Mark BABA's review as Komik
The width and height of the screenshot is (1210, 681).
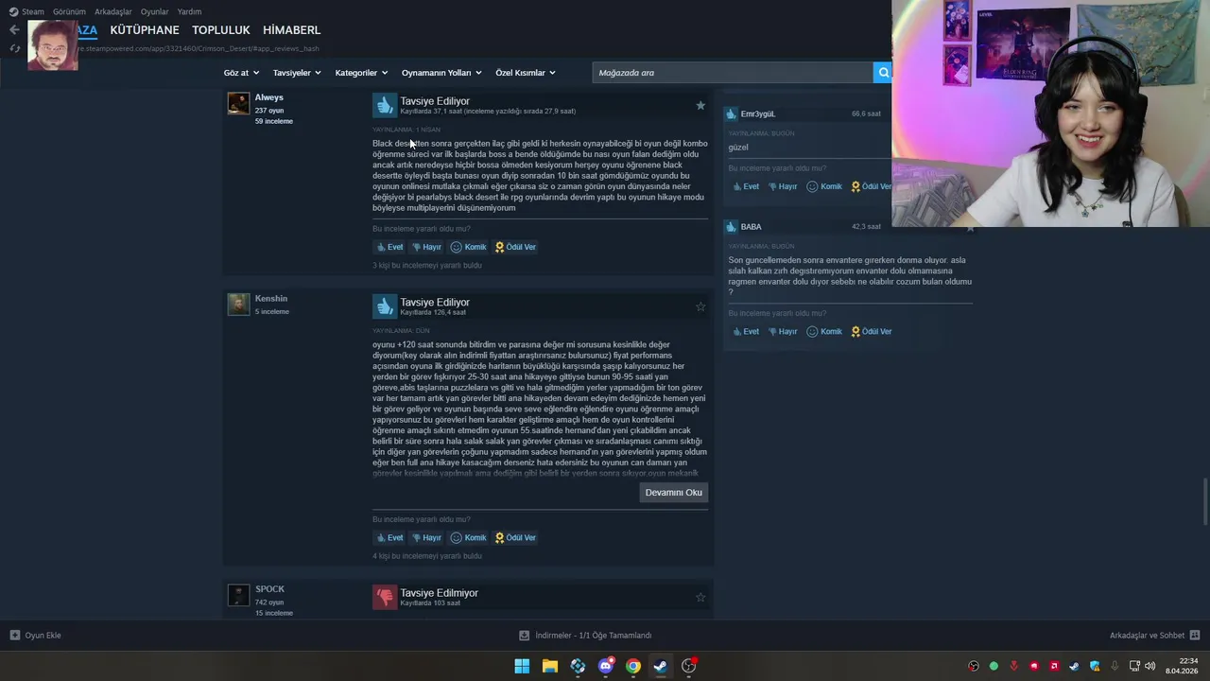(823, 332)
